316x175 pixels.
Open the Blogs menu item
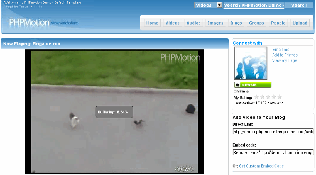(x=236, y=23)
